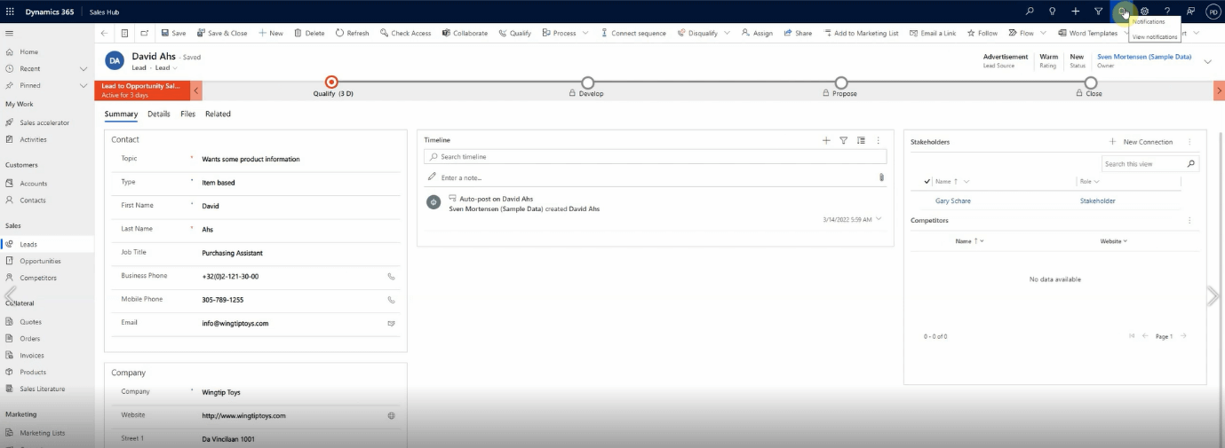Open the Disqualify dropdown arrow

click(x=726, y=33)
